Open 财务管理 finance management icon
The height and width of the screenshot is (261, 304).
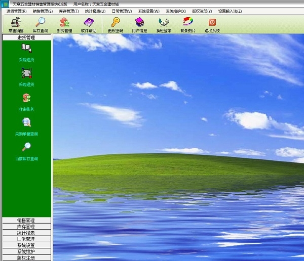(x=64, y=22)
